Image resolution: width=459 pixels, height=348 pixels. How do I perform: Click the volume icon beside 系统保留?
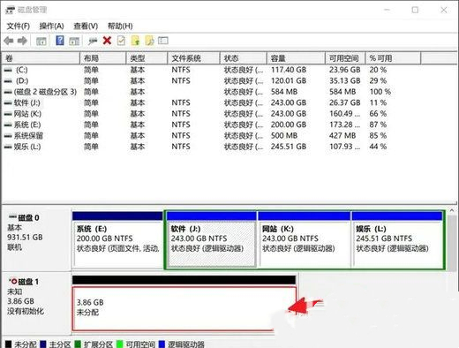[x=8, y=136]
